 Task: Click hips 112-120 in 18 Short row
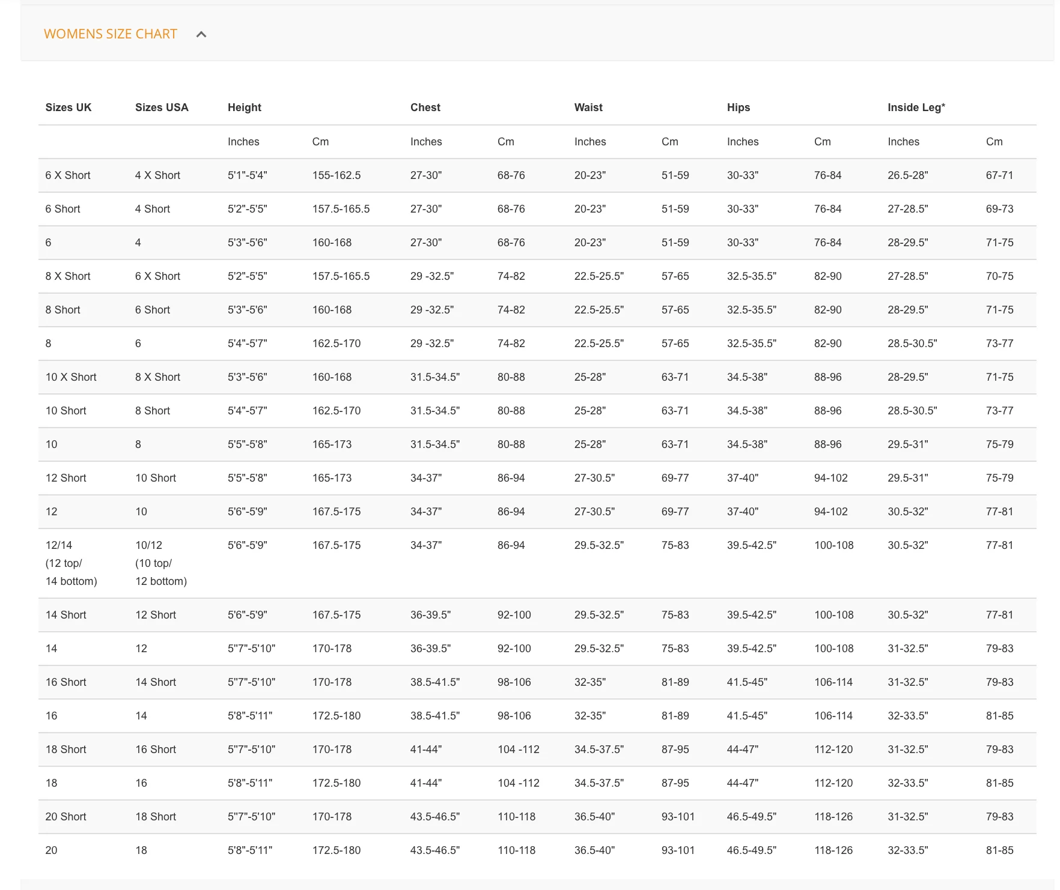pos(833,749)
